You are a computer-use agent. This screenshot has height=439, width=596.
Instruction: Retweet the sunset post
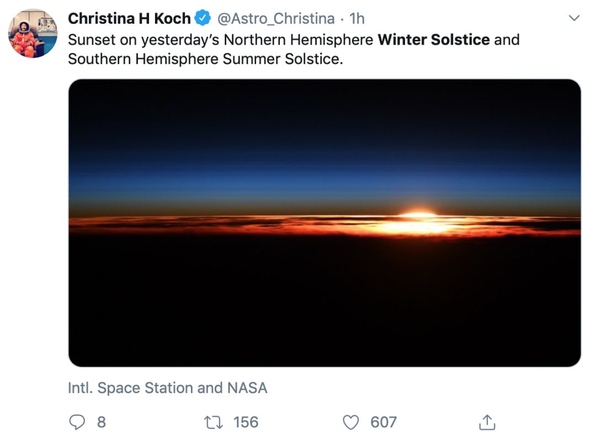coord(212,422)
